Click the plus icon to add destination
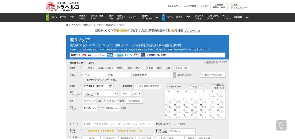Image resolution: width=295 pixels, height=139 pixels. (178, 75)
